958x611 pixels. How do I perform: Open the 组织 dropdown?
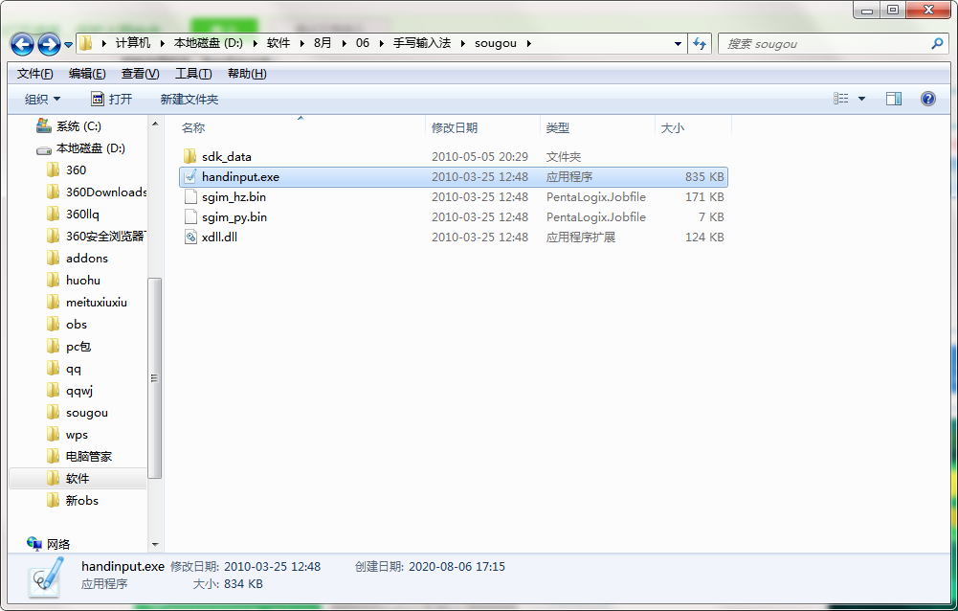[42, 99]
